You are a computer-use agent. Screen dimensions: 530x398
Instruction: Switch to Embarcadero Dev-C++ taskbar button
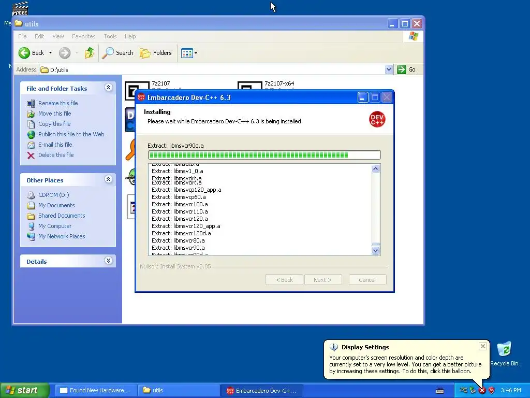pos(261,390)
